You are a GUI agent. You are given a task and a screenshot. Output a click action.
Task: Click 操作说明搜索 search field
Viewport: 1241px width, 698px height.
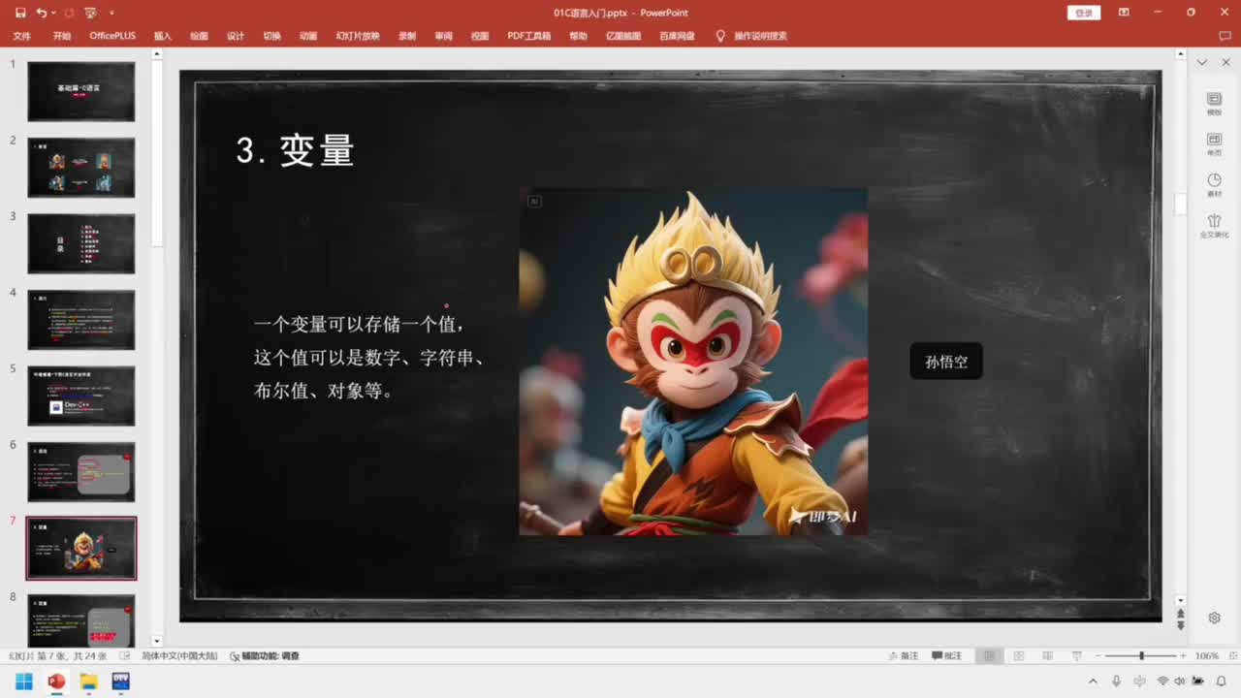[760, 36]
